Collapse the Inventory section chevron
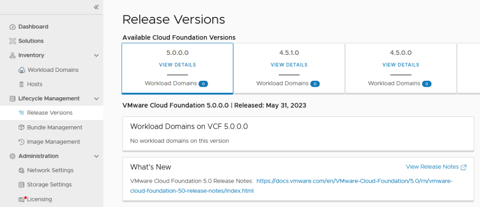 click(96, 55)
